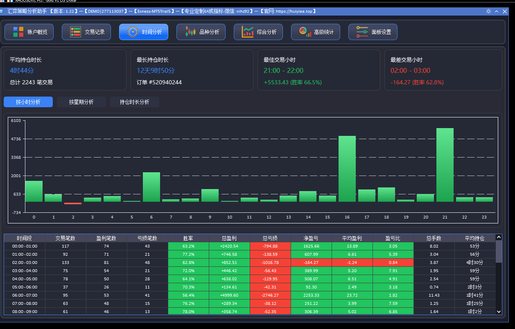Click +5533.43 best hour profit text

tap(293, 82)
